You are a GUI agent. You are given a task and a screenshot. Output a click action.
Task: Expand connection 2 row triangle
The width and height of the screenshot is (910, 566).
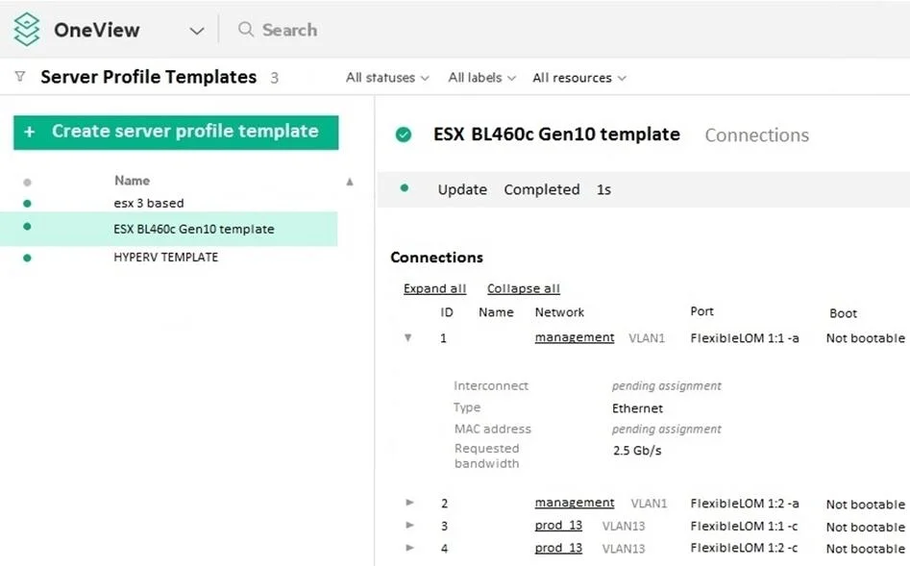point(409,503)
